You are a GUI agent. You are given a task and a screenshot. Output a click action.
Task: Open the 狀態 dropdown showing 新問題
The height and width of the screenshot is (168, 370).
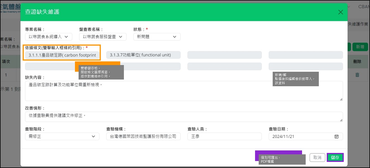point(157,37)
